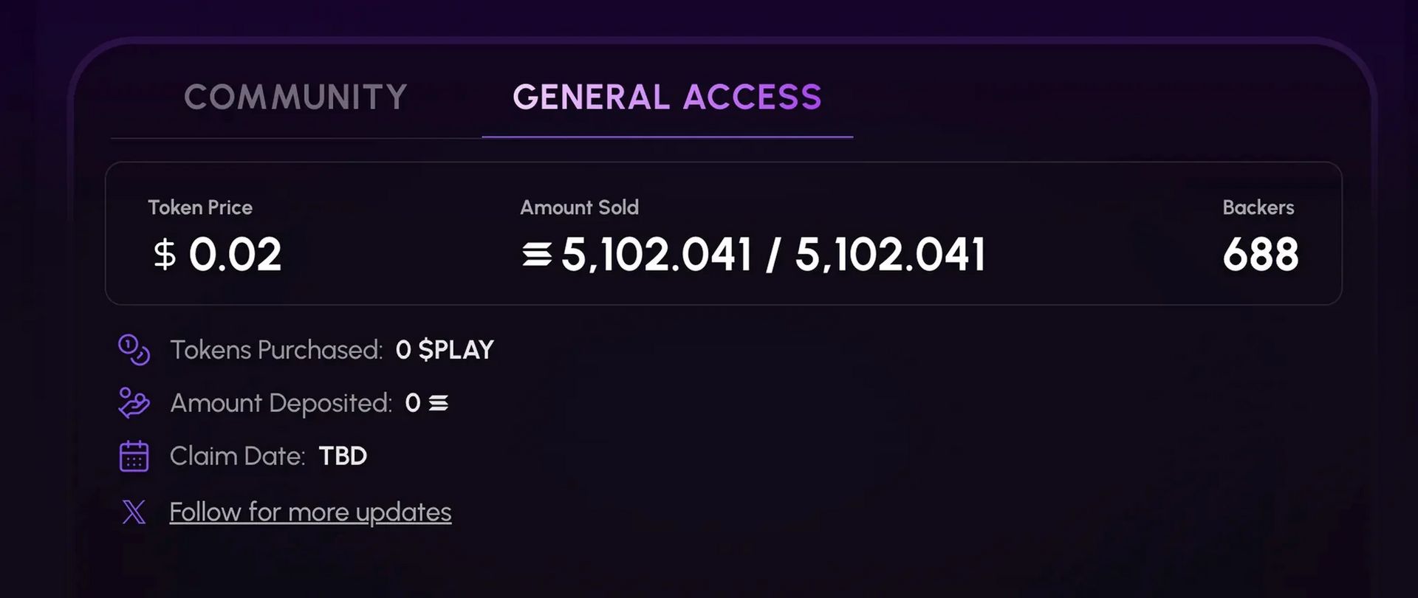Screen dimensions: 1418x598
Task: Click the Solana logo beside amount sold
Action: point(537,255)
